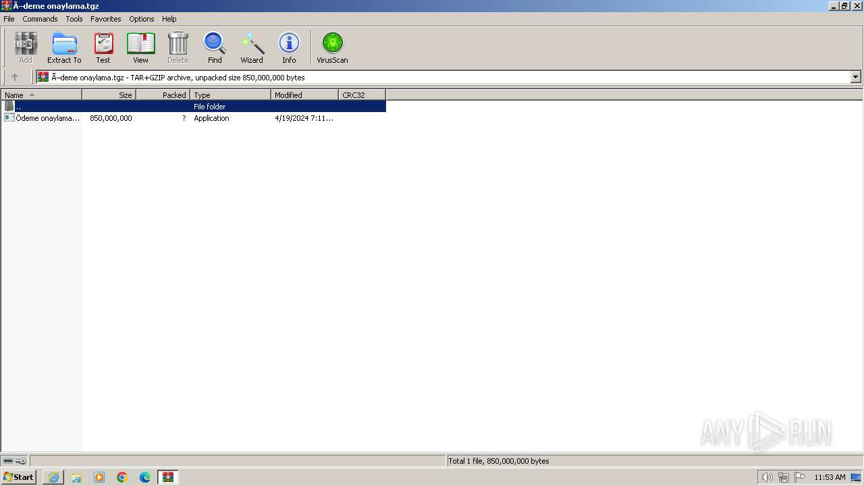Click the Action Center flag icon
This screenshot has width=864, height=486.
[x=800, y=477]
